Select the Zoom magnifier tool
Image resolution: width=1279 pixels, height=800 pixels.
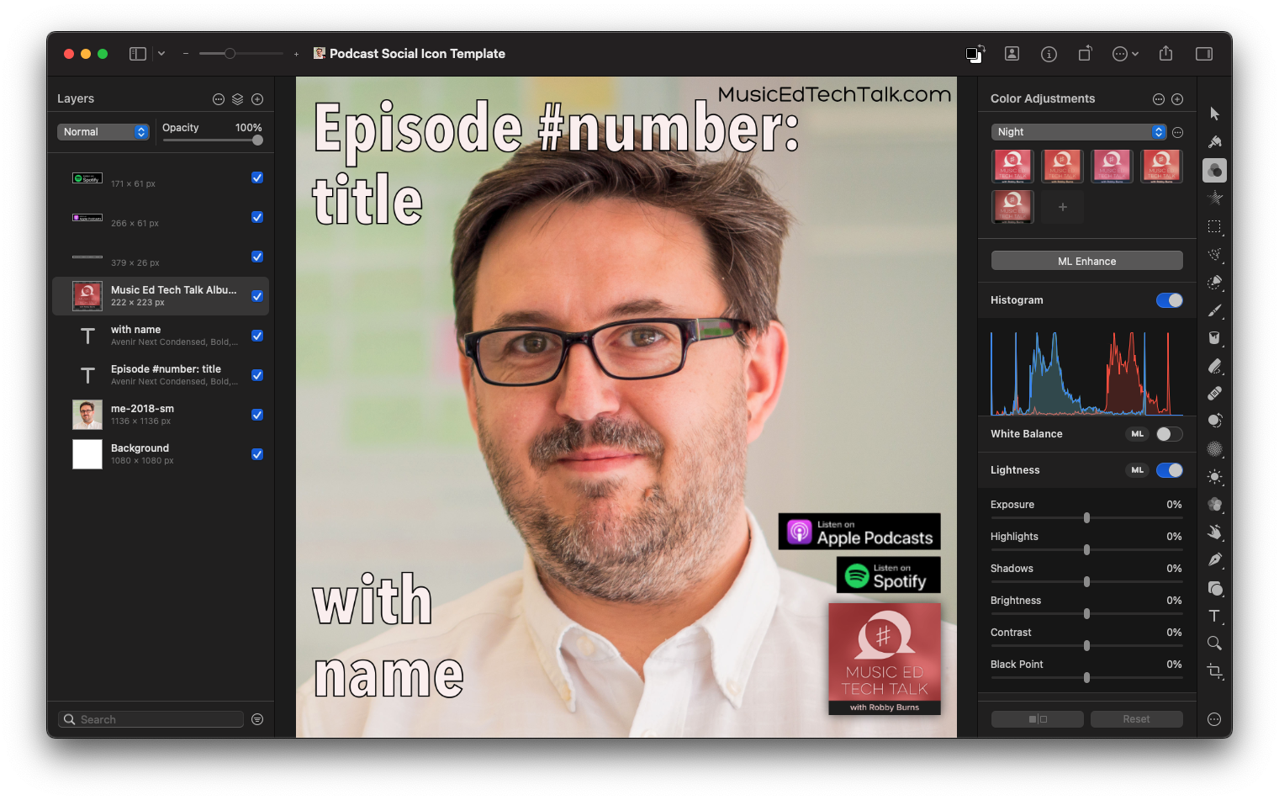click(x=1214, y=644)
